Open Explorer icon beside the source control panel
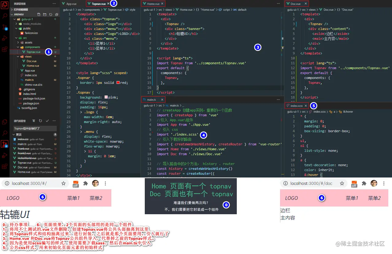 (x=5, y=122)
